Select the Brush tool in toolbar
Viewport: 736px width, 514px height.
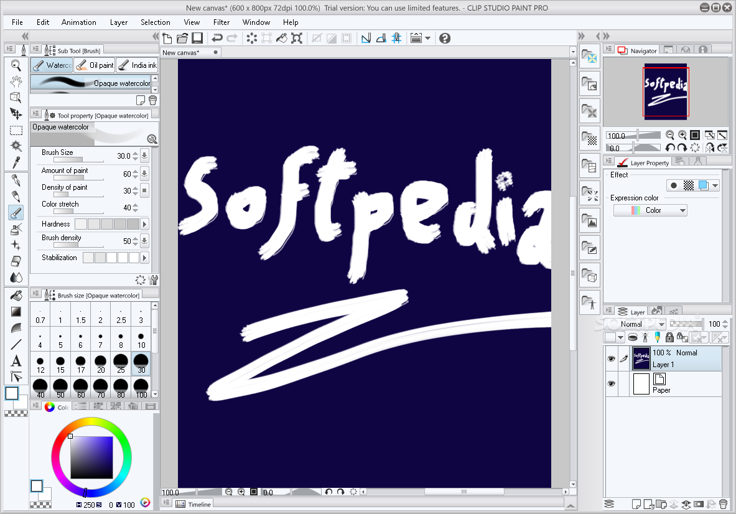[16, 213]
